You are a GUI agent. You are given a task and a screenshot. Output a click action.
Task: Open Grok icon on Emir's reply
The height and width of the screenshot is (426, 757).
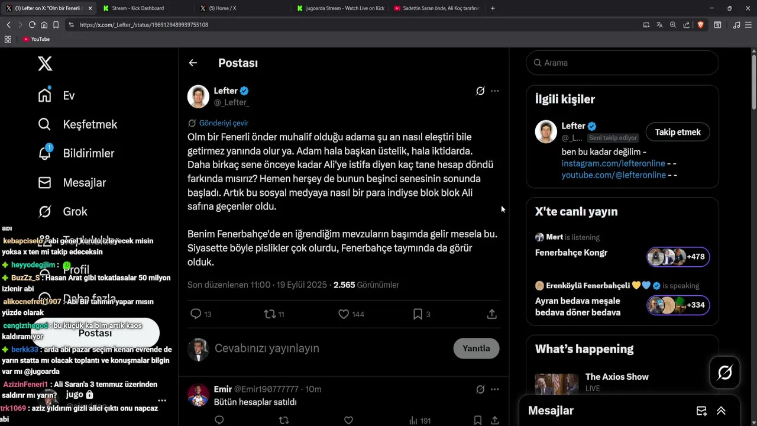[x=480, y=389]
